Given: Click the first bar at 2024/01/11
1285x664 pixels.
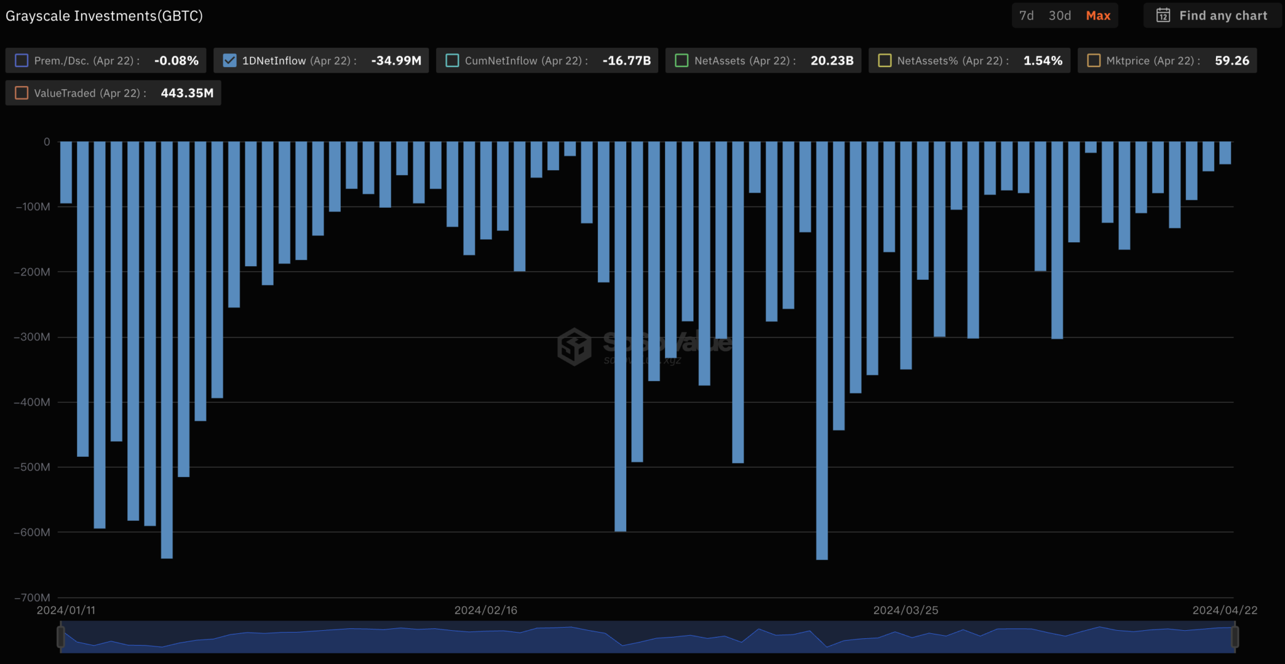Looking at the screenshot, I should (x=66, y=173).
